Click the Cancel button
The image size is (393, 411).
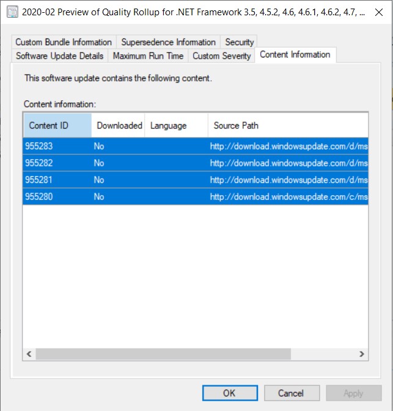(x=290, y=393)
